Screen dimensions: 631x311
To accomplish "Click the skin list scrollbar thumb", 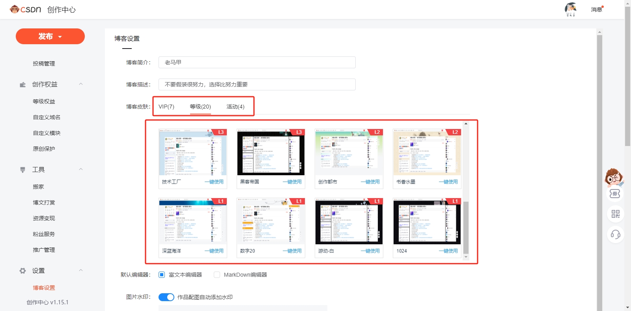I will [466, 227].
